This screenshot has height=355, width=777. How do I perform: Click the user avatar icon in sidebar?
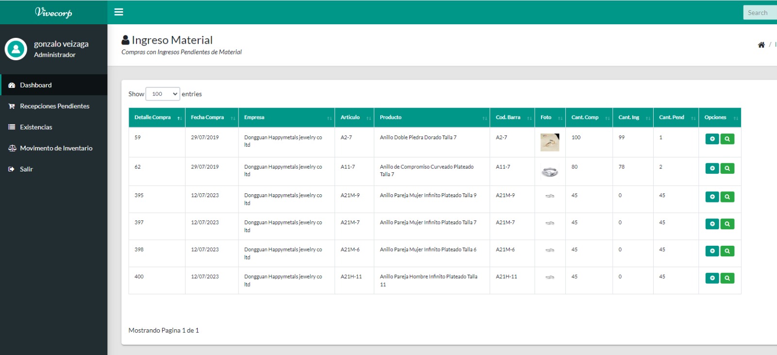[16, 49]
